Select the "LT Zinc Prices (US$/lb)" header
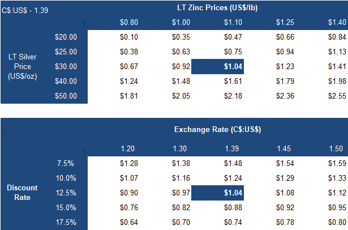This screenshot has height=230, width=348. [217, 7]
